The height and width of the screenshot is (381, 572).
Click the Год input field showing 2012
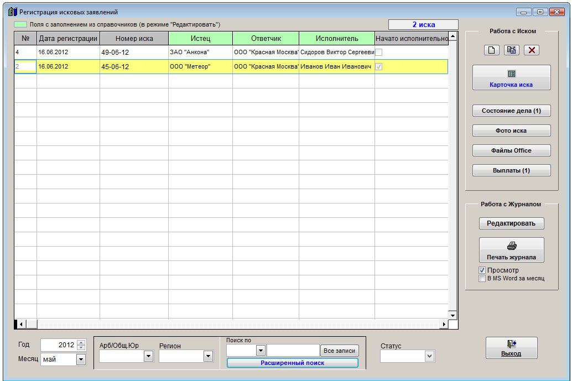[59, 345]
